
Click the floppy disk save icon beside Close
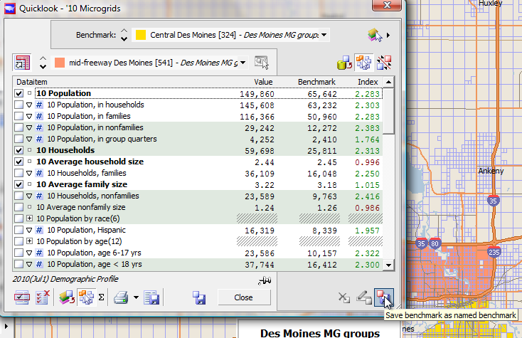tap(199, 297)
